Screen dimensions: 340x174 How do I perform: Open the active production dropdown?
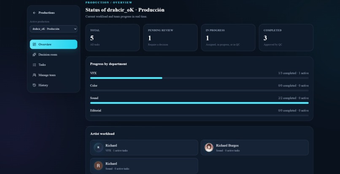point(54,29)
